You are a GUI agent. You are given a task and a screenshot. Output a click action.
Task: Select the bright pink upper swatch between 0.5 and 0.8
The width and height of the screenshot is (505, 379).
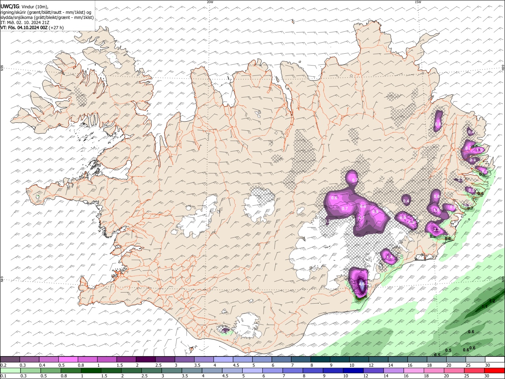(x=68, y=359)
